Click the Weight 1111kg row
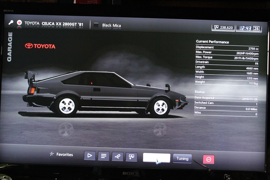This screenshot has width=270, height=180. tap(226, 82)
